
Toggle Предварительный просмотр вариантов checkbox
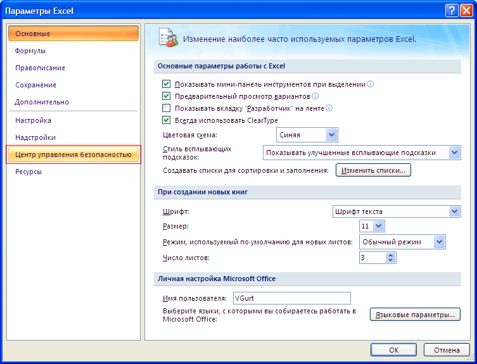click(x=166, y=96)
